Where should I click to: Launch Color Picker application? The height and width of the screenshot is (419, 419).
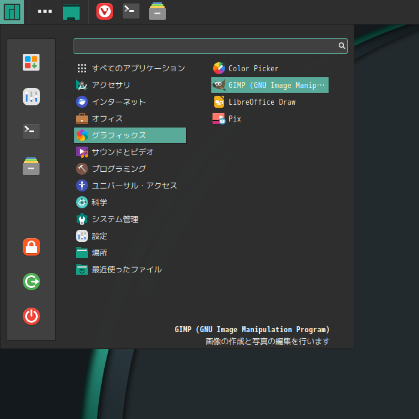[x=253, y=68]
